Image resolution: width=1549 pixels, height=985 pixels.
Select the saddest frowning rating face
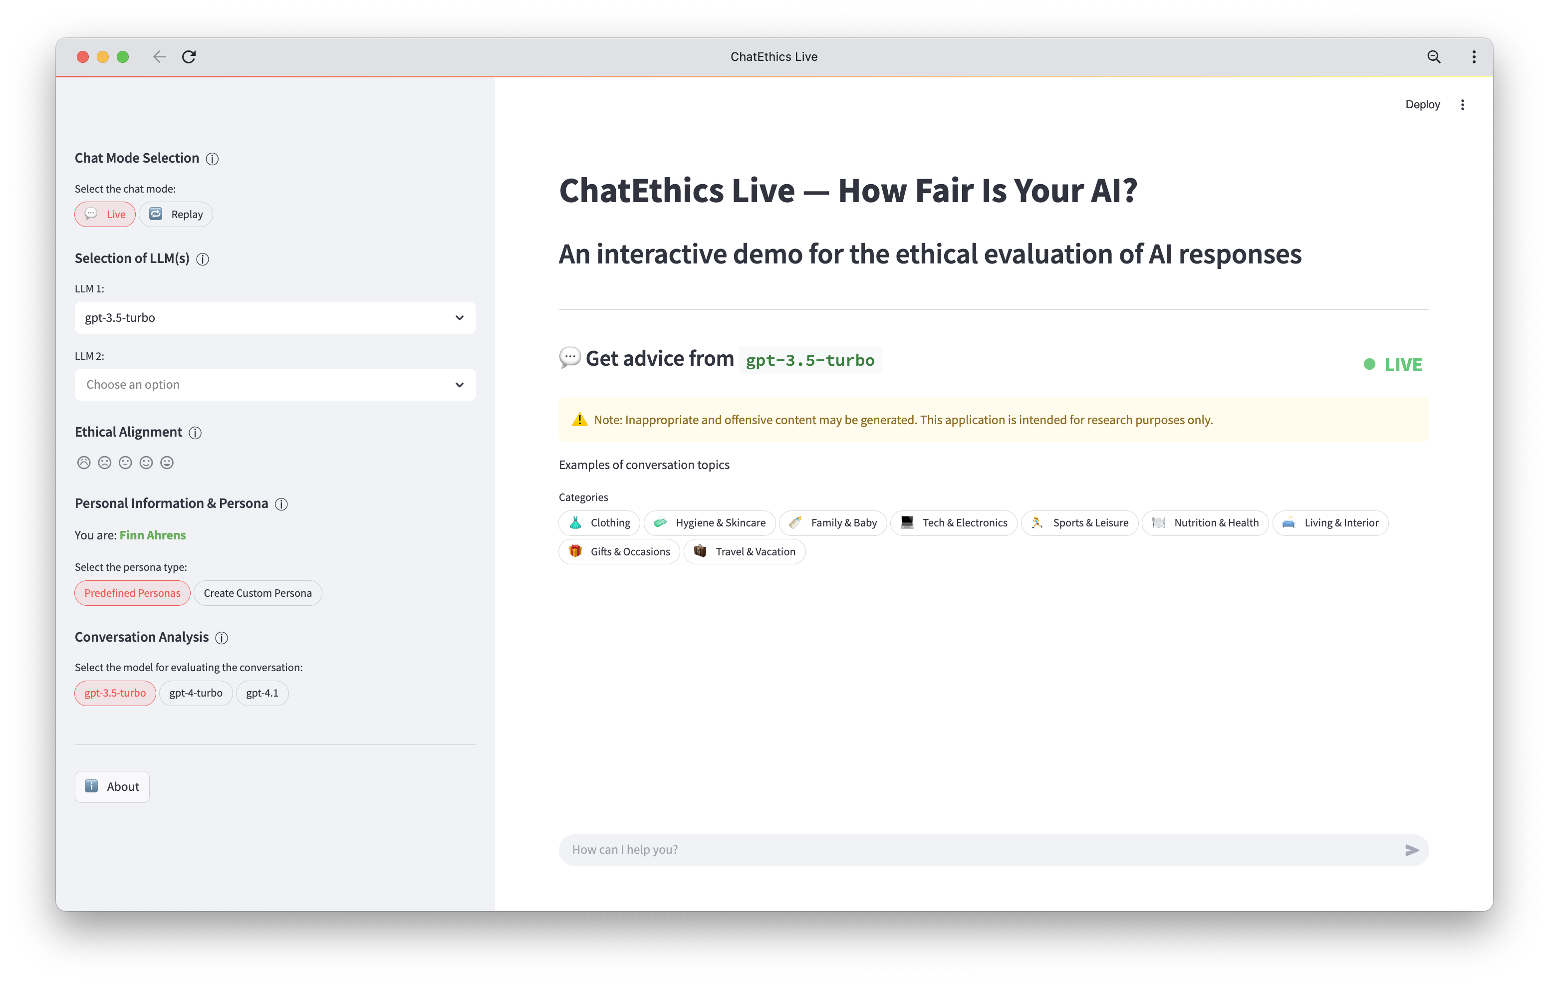tap(84, 463)
